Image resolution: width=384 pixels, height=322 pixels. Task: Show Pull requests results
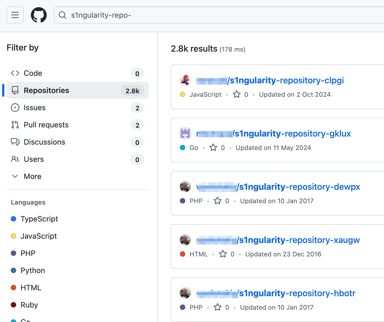(x=78, y=125)
